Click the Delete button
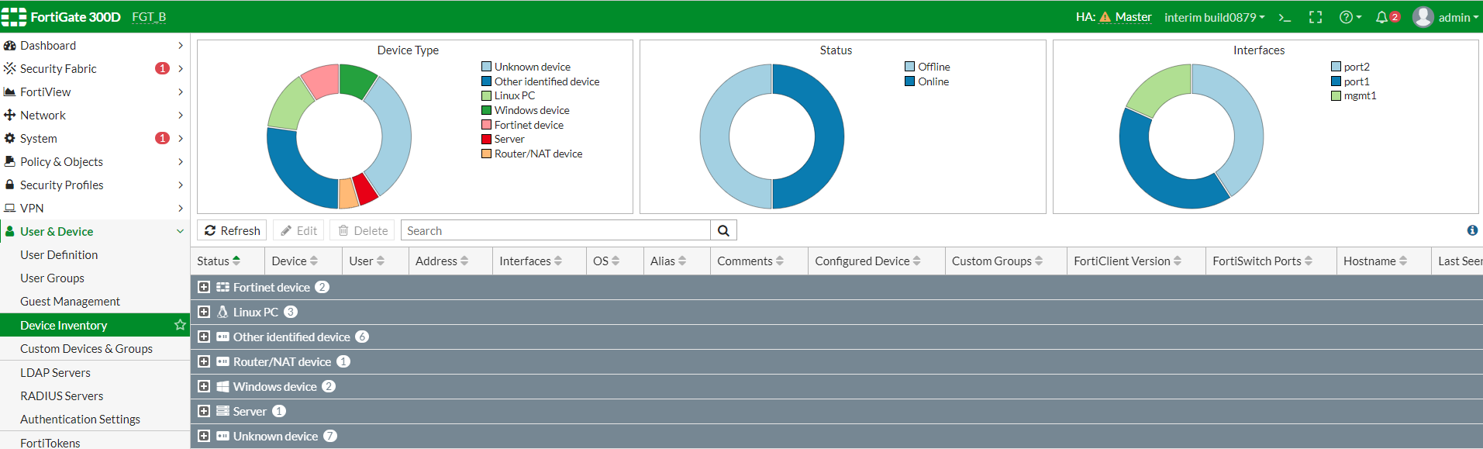This screenshot has height=449, width=1483. tap(363, 230)
